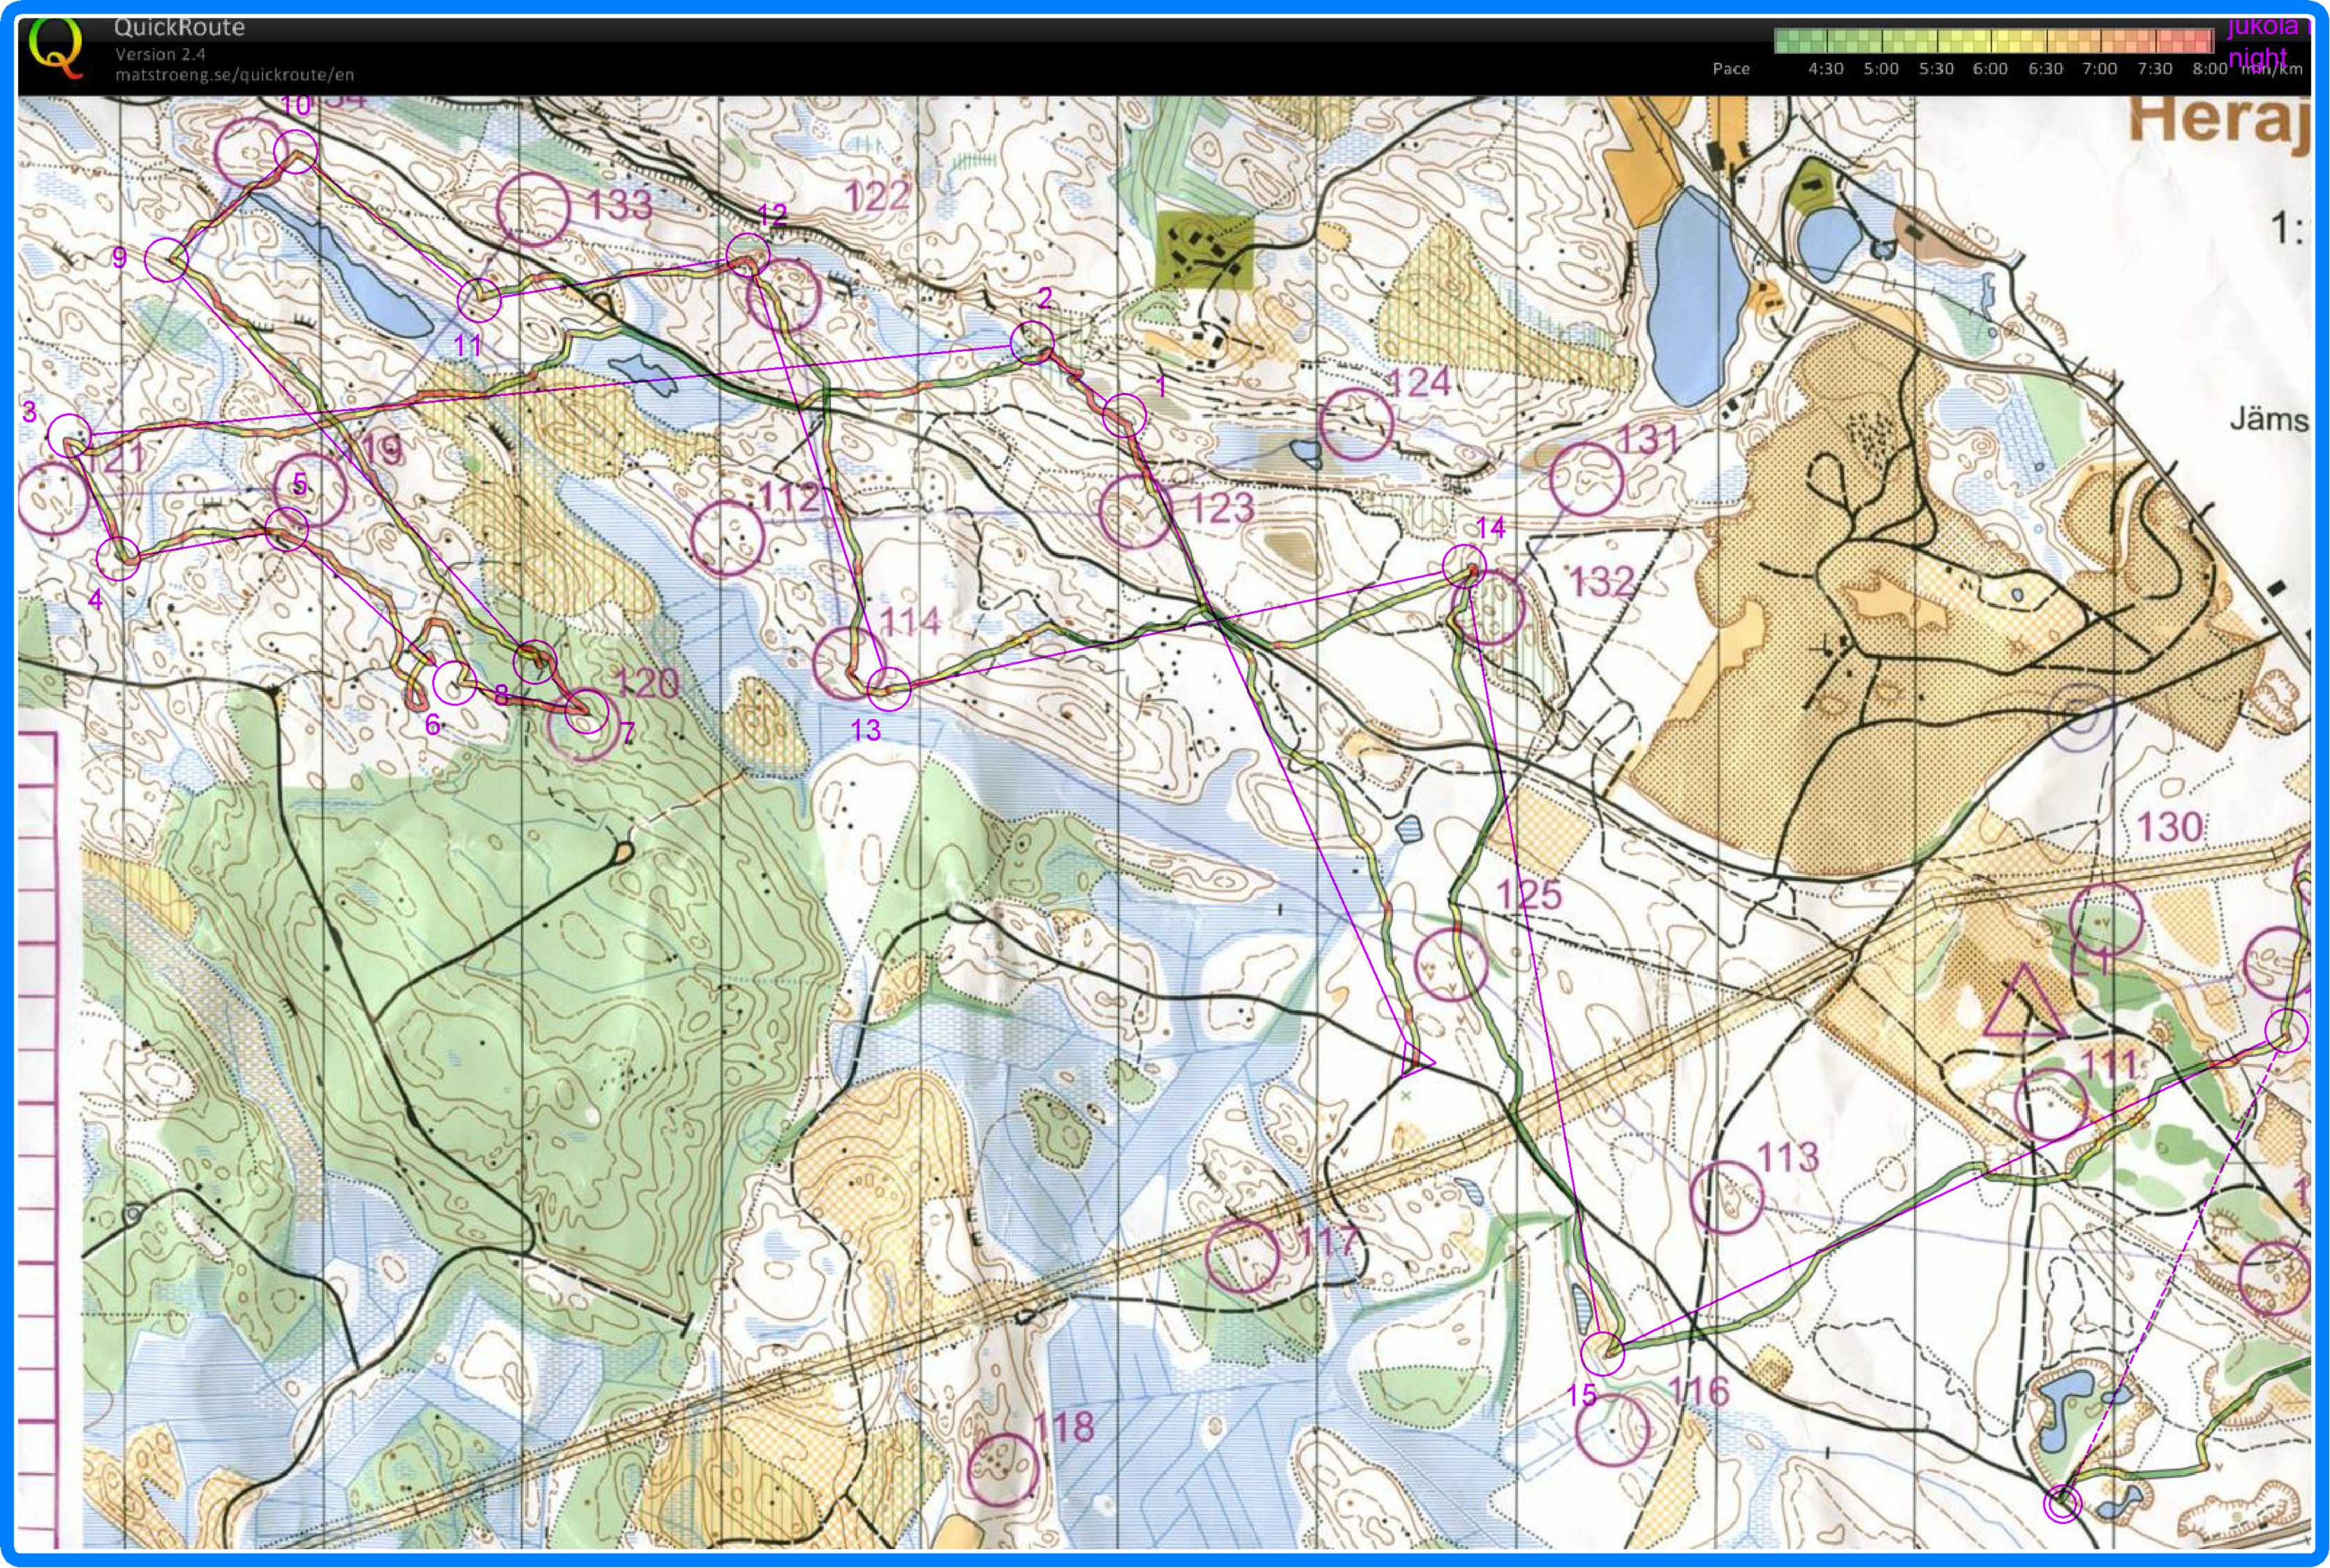Click control circle number 6
Image resolution: width=2330 pixels, height=1568 pixels.
click(454, 684)
